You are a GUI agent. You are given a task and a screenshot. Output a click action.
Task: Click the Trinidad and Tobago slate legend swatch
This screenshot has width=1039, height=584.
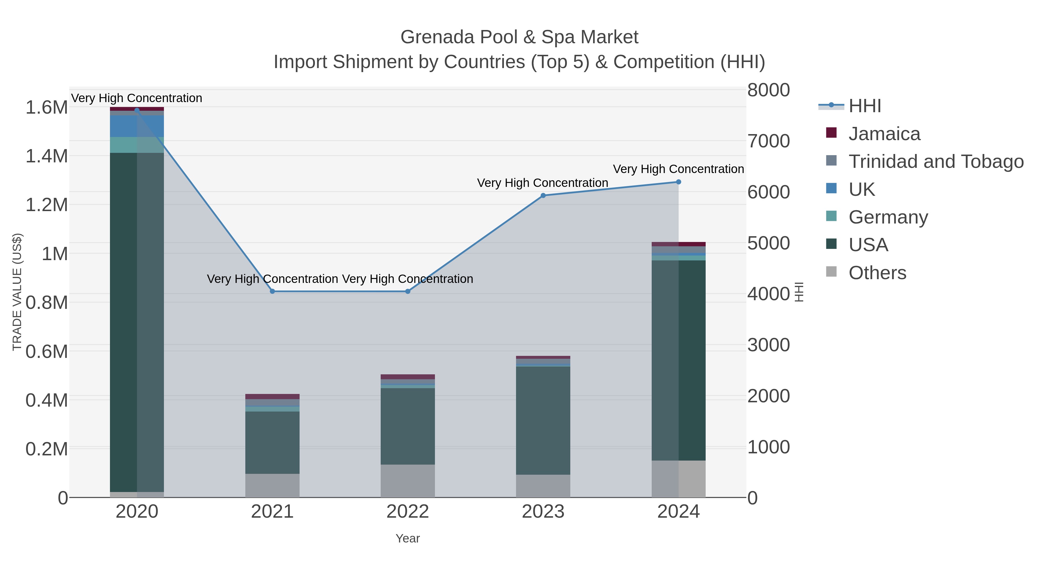[831, 160]
